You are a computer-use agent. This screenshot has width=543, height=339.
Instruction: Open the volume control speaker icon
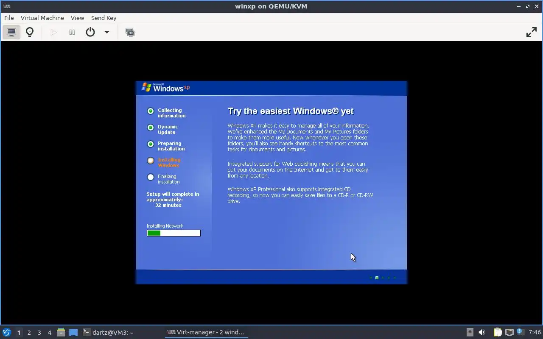pyautogui.click(x=482, y=333)
